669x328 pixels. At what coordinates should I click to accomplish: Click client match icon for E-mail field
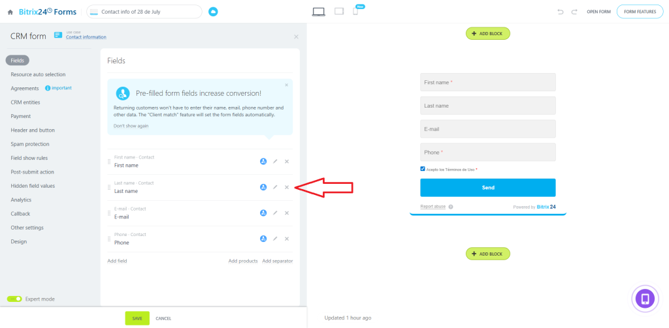[x=263, y=213]
